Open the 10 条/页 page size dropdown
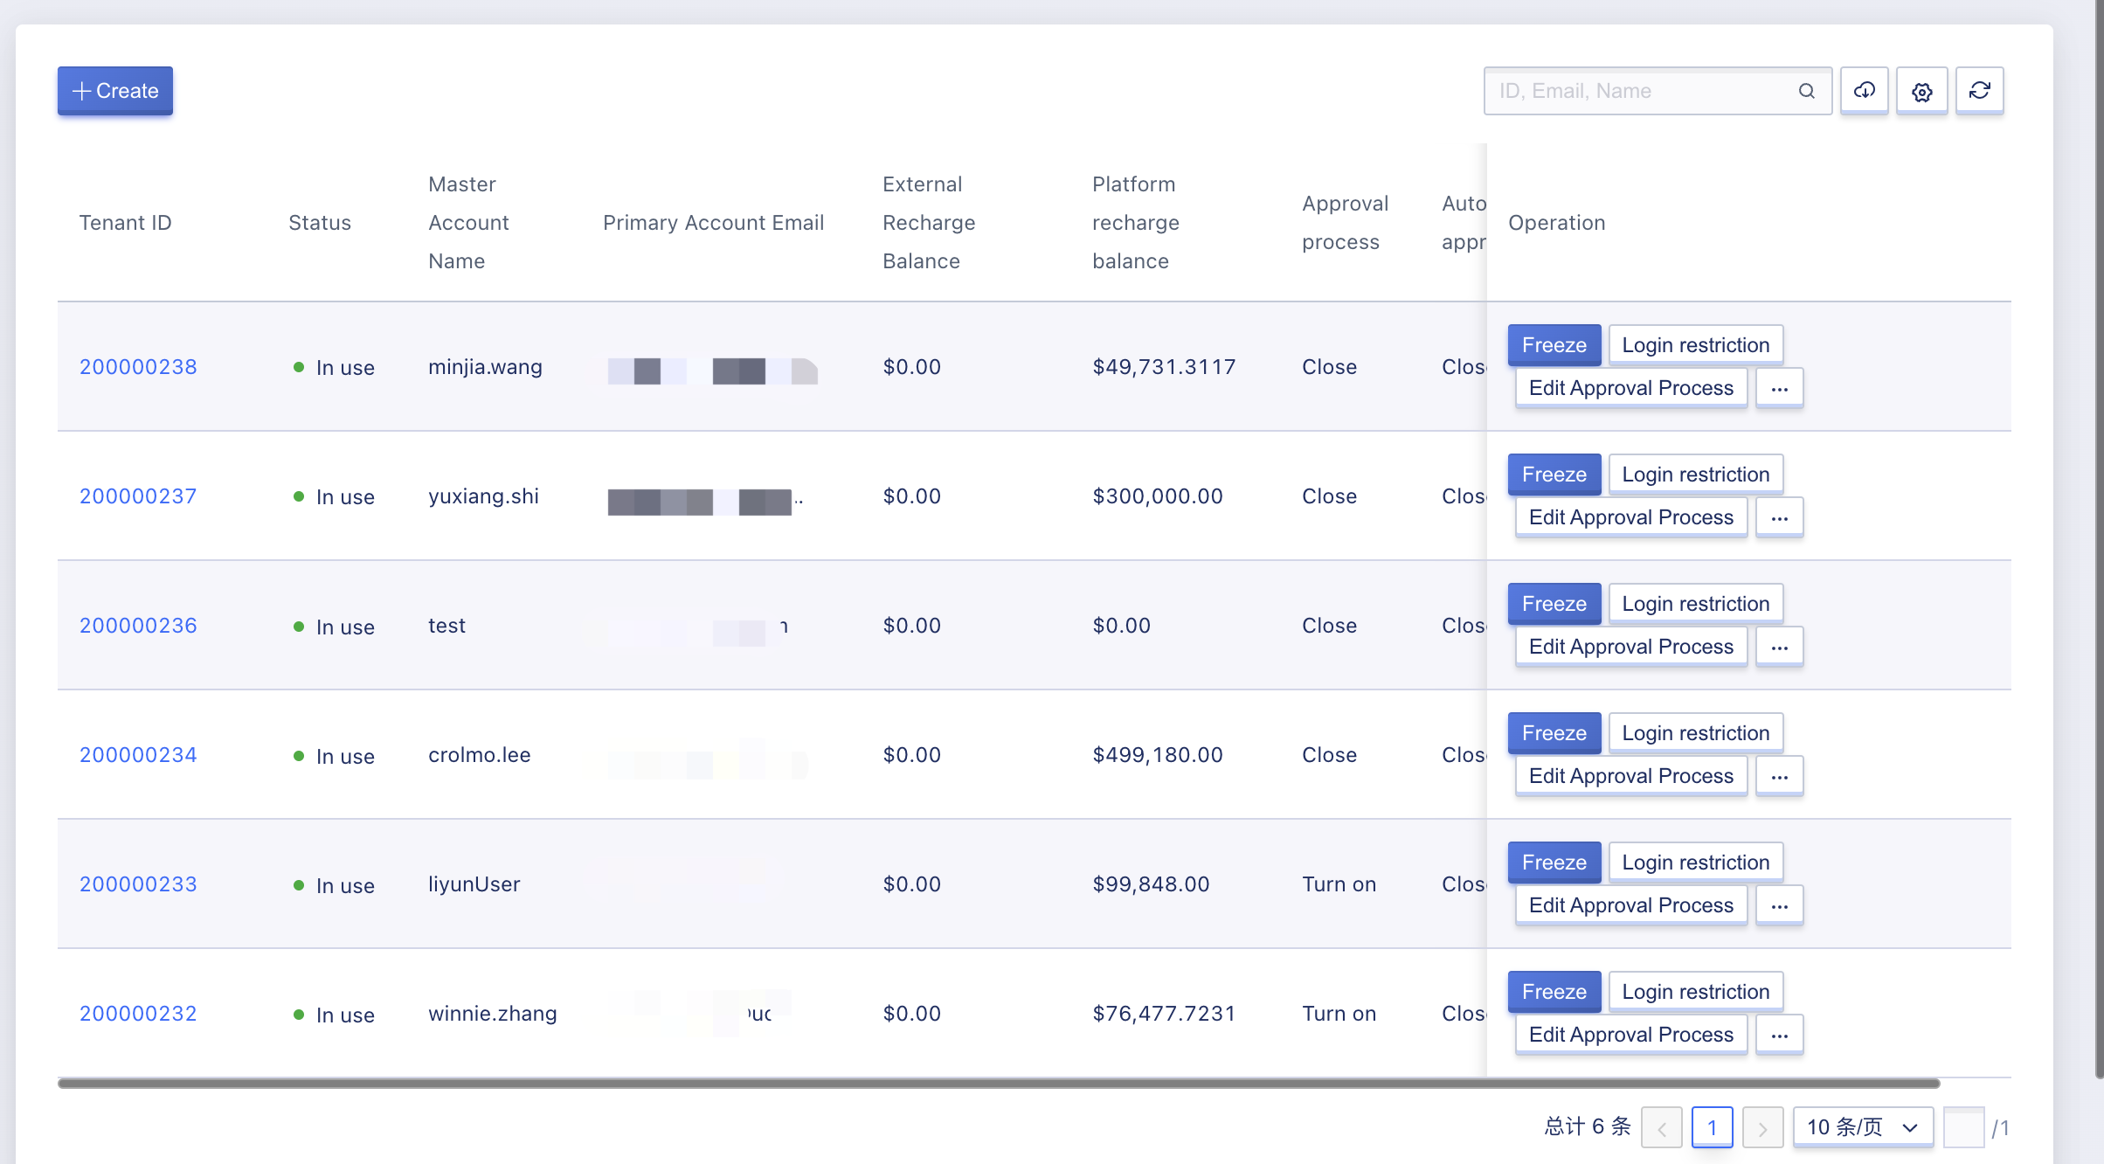Screen dimensions: 2104x1164 coord(1863,1127)
